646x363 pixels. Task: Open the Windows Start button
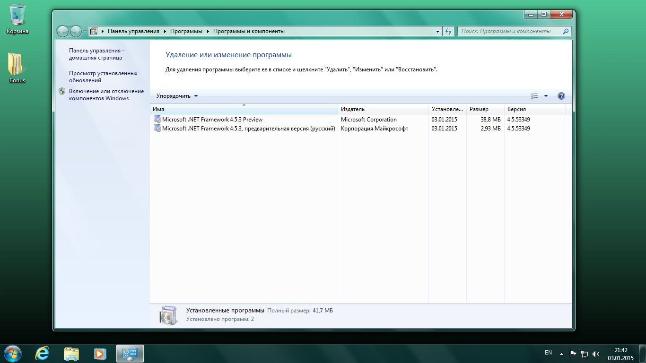coord(12,354)
